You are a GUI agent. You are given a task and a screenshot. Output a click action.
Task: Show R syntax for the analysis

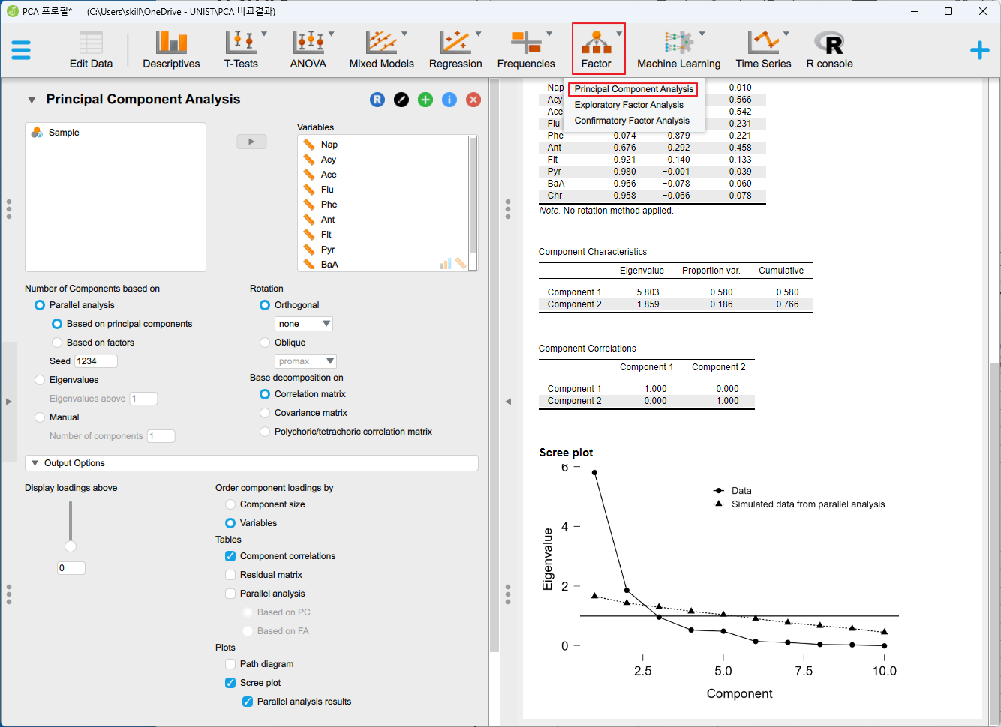377,100
